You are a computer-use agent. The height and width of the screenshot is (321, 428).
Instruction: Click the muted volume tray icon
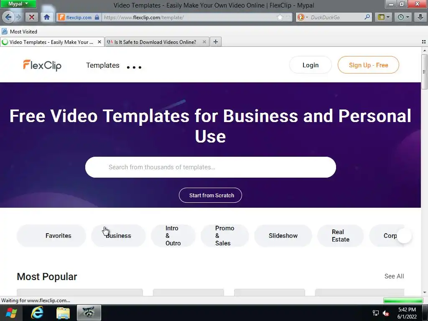(x=386, y=313)
